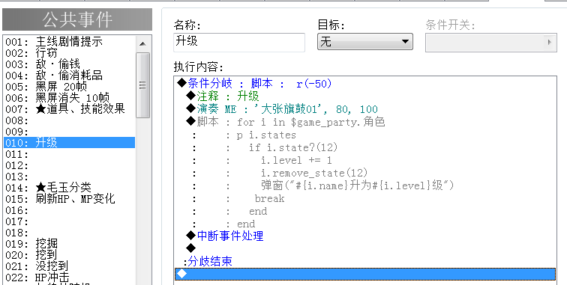
Task: Select empty event slot 011
Action: point(70,154)
